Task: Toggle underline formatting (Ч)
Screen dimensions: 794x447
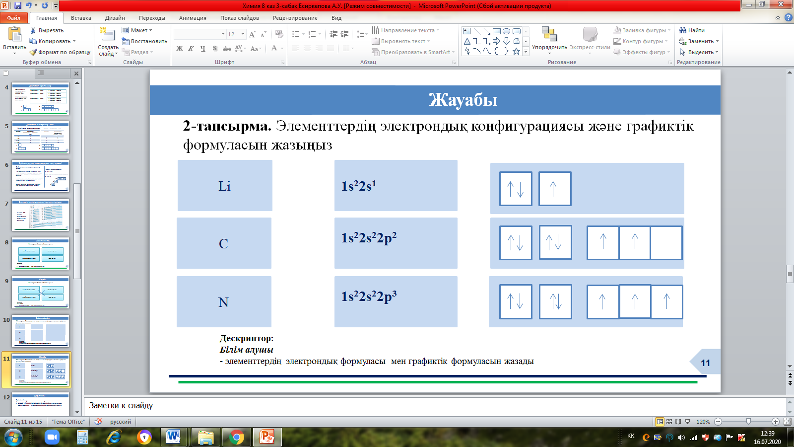Action: tap(203, 48)
